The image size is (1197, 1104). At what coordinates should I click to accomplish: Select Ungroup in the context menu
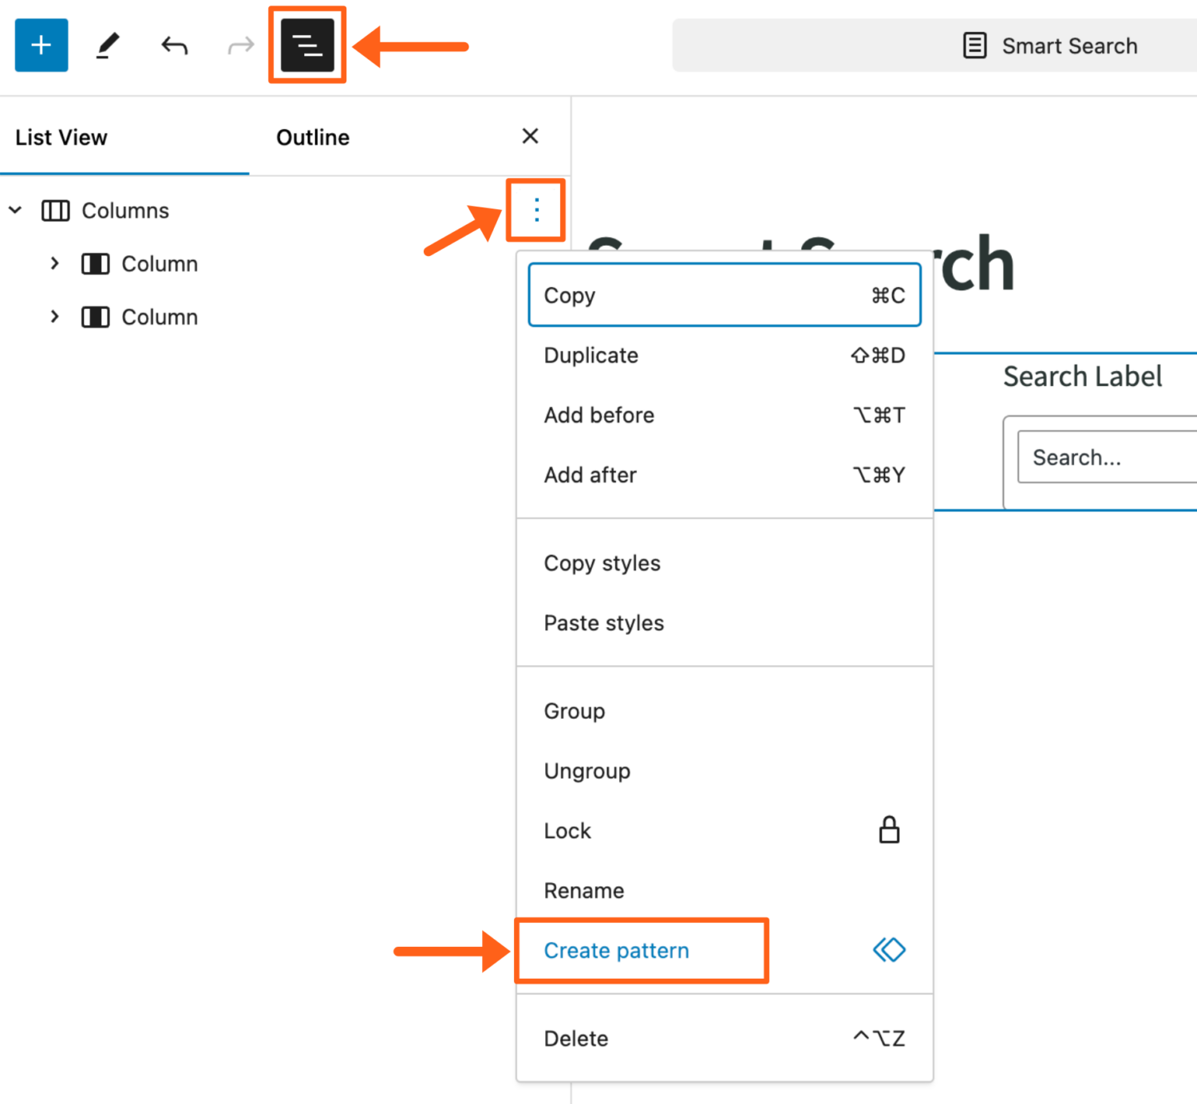tap(587, 771)
